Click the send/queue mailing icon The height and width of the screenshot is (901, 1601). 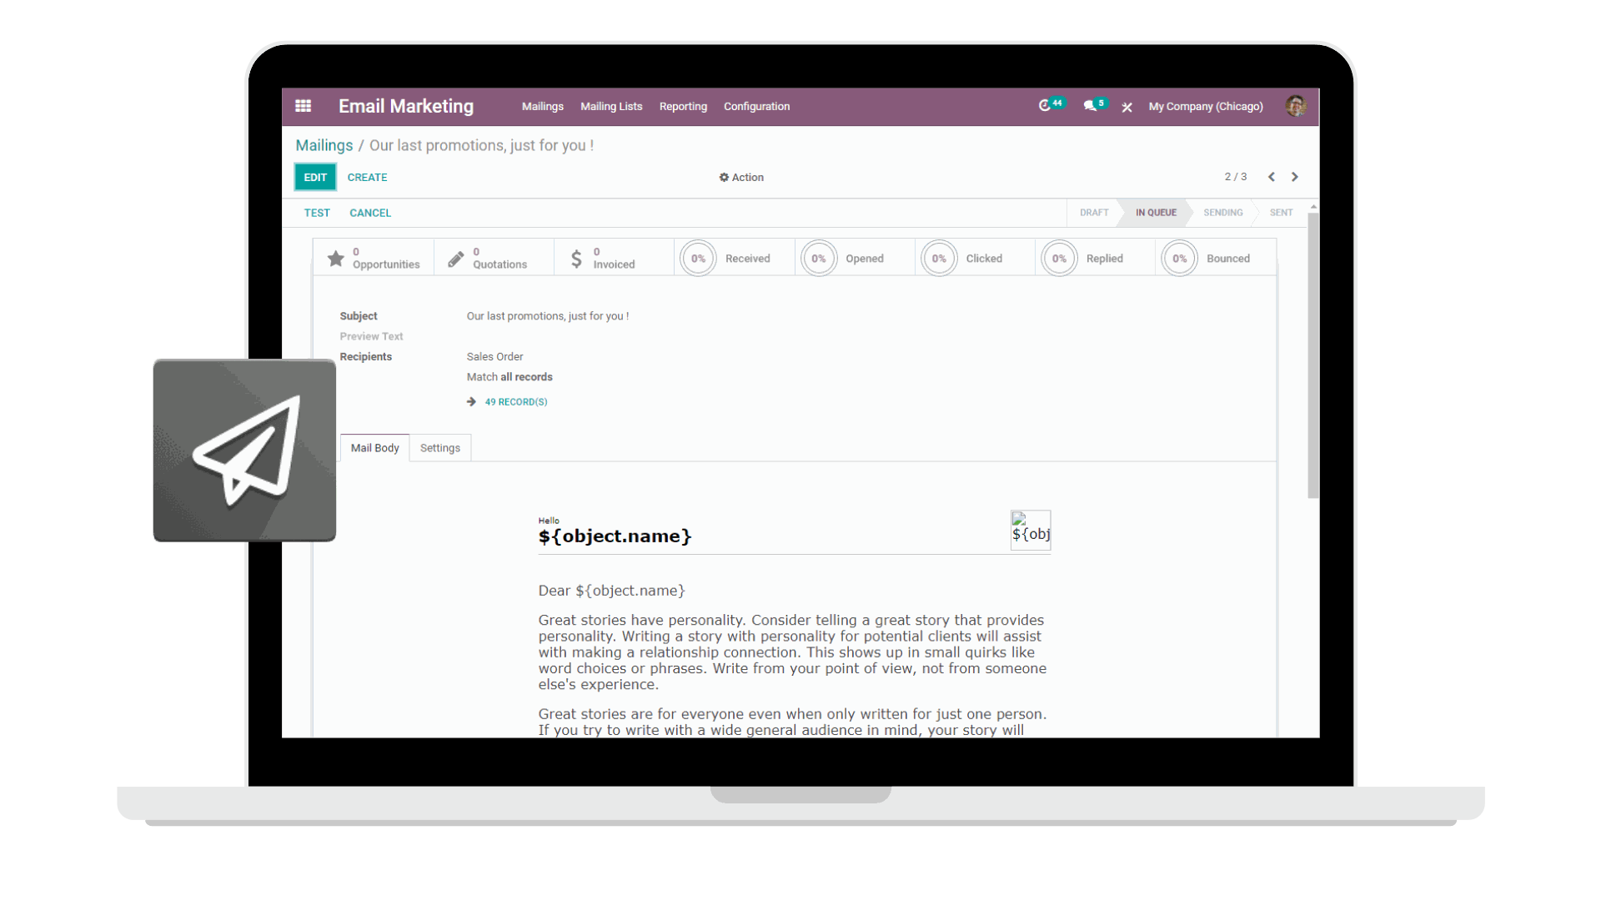tap(244, 450)
